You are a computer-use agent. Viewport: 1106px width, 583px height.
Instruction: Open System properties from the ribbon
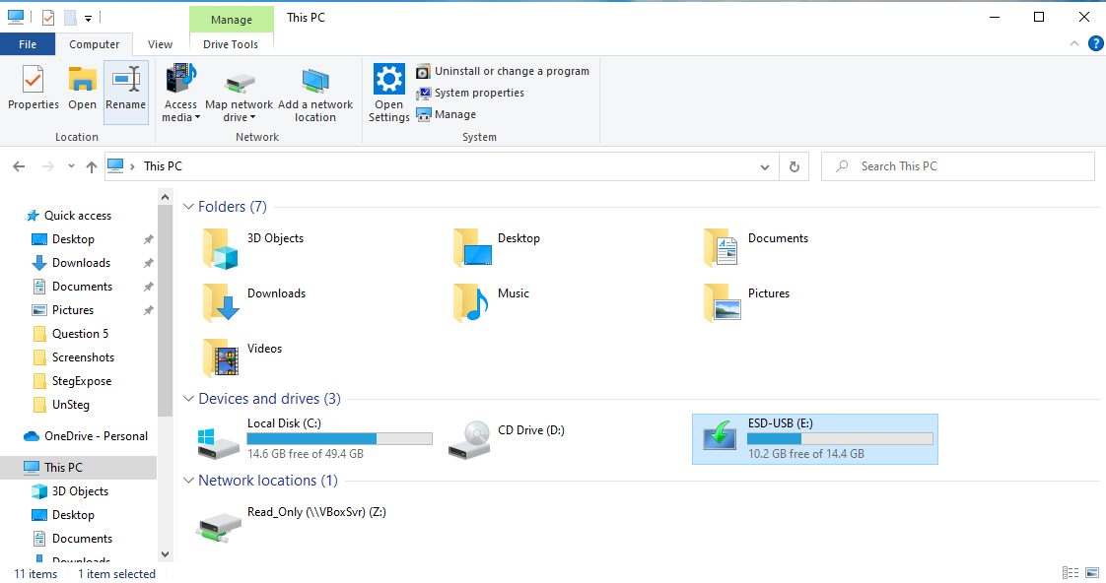tap(470, 93)
